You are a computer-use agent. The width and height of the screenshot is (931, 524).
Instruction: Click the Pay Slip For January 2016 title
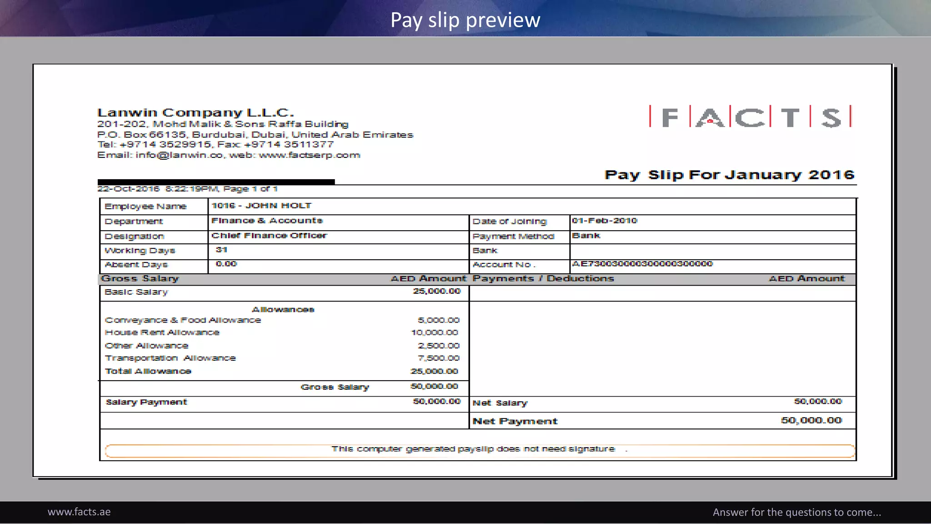(729, 175)
